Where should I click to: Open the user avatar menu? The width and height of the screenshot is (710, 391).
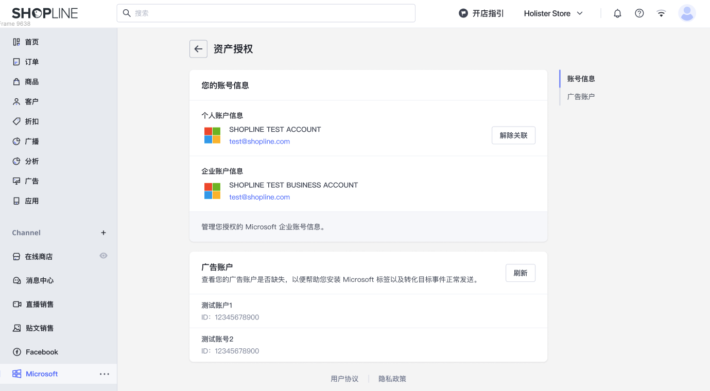click(687, 13)
